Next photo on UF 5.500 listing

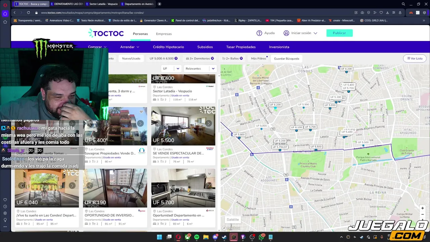(208, 123)
